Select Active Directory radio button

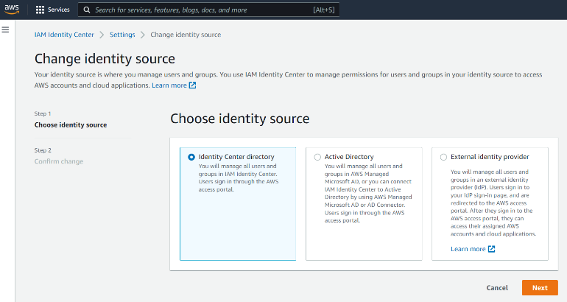(x=317, y=157)
